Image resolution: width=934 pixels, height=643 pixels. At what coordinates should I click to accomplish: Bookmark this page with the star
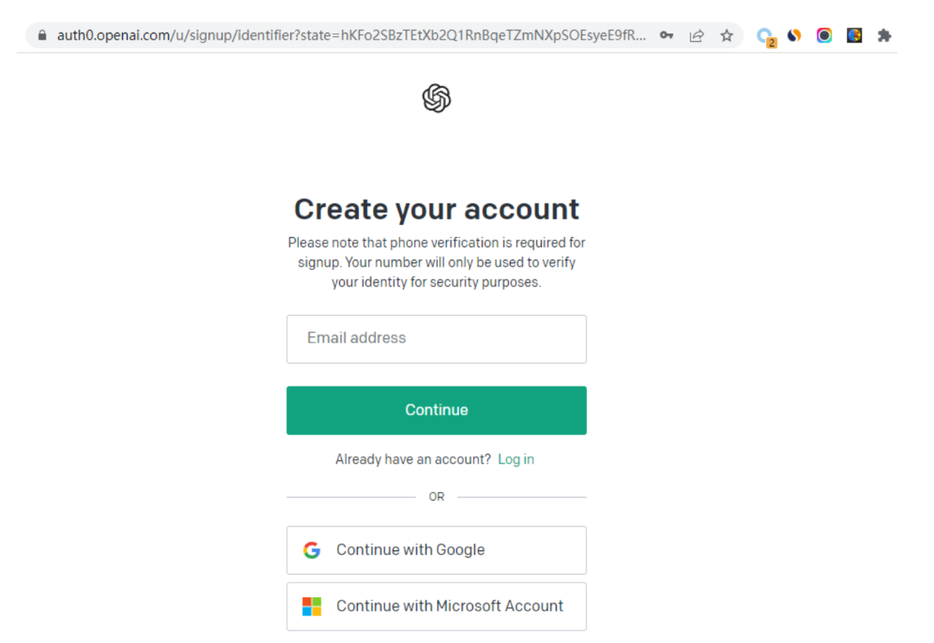tap(726, 36)
